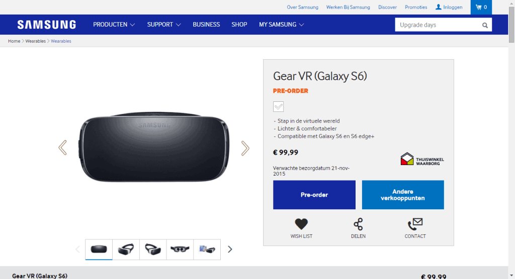The height and width of the screenshot is (279, 515).
Task: Expand the Producten dropdown menu
Action: pyautogui.click(x=114, y=25)
